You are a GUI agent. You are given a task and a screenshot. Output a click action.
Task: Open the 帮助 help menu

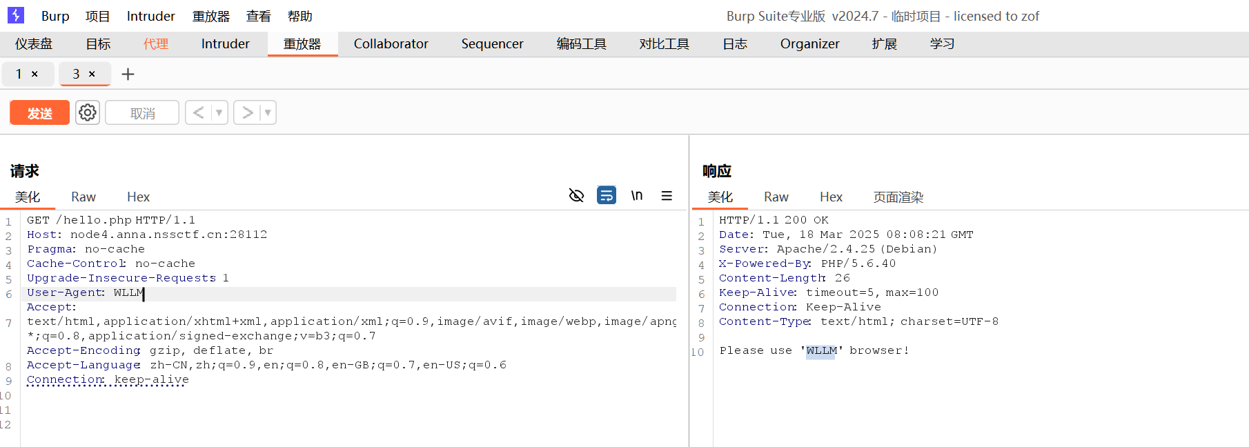point(299,16)
